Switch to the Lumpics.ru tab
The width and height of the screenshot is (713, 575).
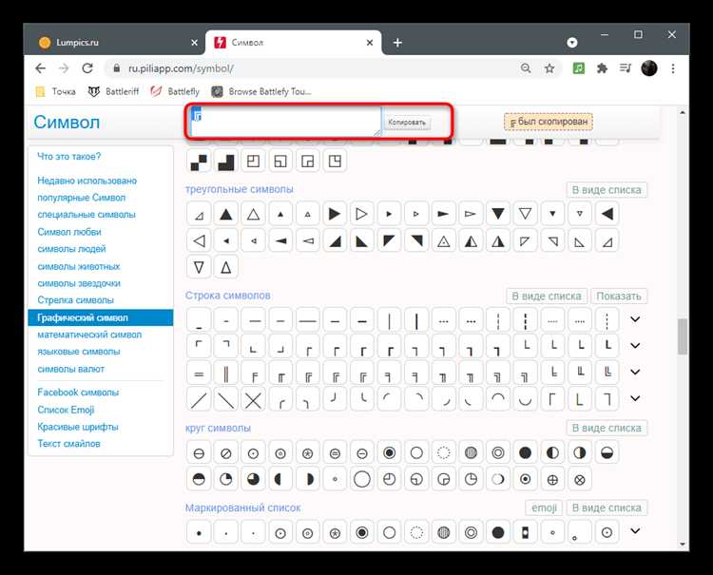pyautogui.click(x=105, y=43)
